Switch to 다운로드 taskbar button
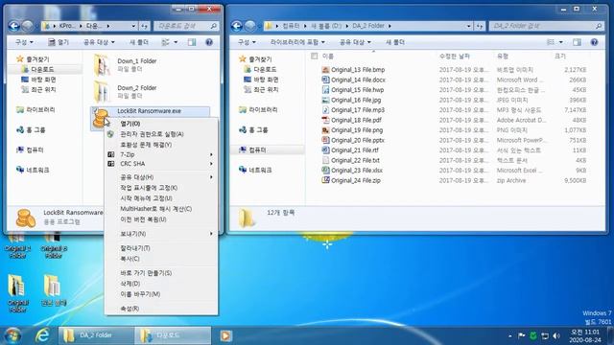The width and height of the screenshot is (614, 345). 173,335
